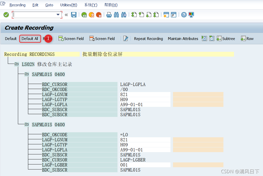Expand all tree nodes with the plus icon
Screen dimensions: 263x176
click(x=204, y=38)
